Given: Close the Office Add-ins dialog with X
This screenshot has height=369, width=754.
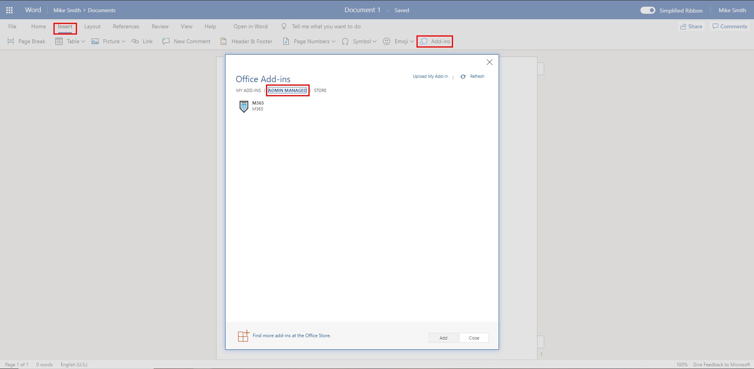Looking at the screenshot, I should coord(490,62).
